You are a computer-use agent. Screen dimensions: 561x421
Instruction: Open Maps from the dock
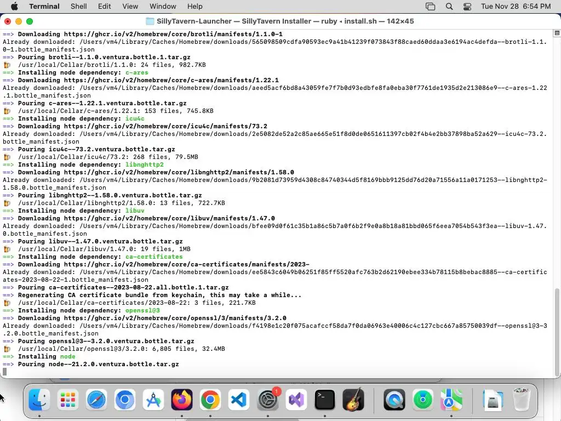click(x=451, y=400)
